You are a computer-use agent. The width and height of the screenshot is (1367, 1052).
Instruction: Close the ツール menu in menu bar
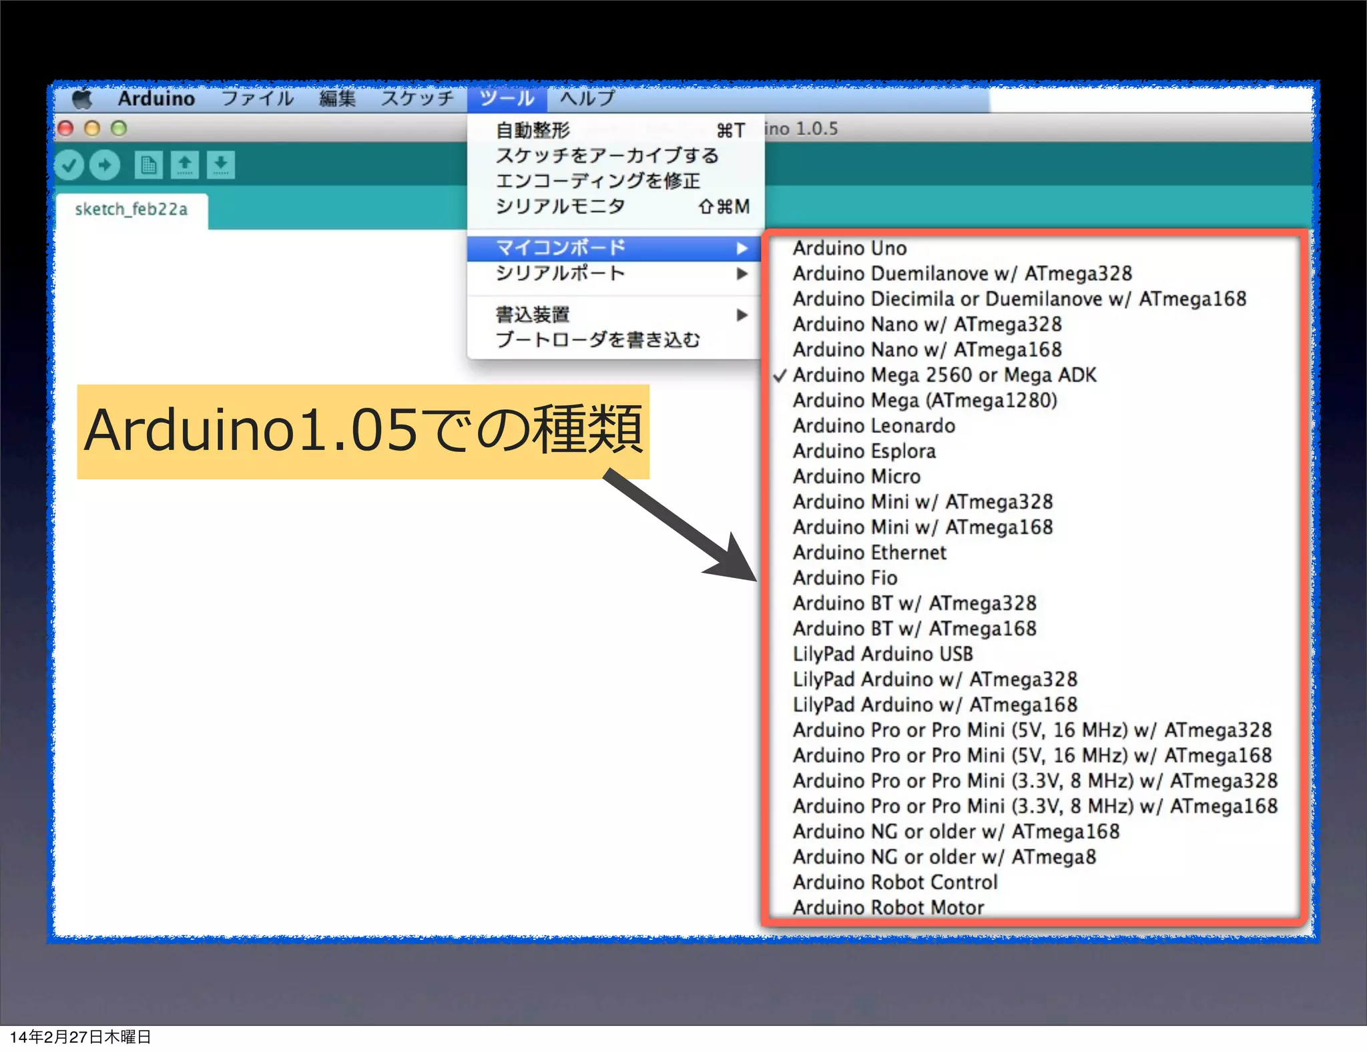[507, 99]
